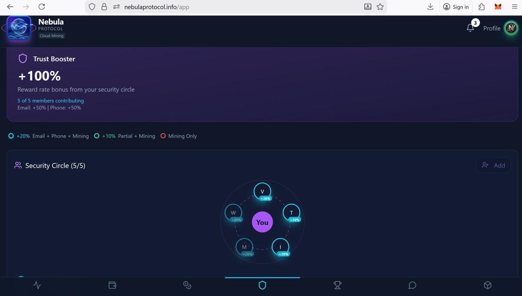This screenshot has height=296, width=522.
Task: Click the Sign in button
Action: 456,7
